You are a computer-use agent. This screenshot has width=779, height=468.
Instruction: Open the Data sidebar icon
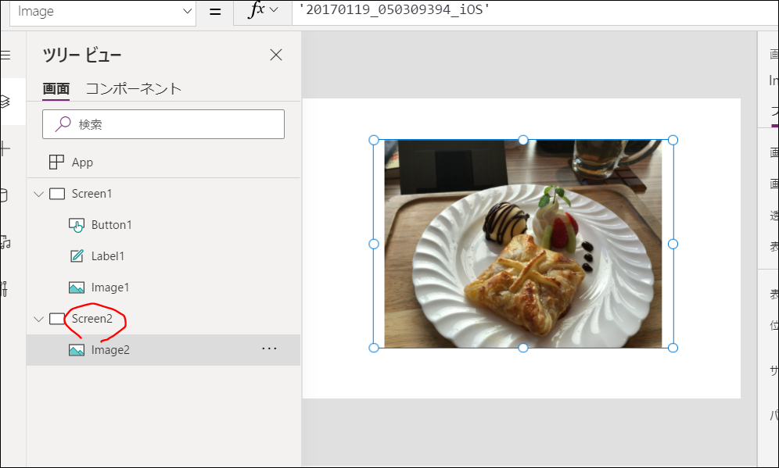4,195
